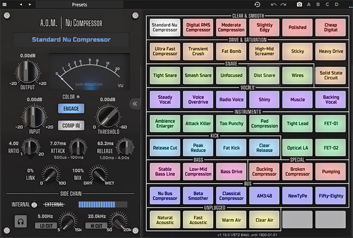Select the Moderate Compression preset
The height and width of the screenshot is (238, 353).
click(x=231, y=28)
